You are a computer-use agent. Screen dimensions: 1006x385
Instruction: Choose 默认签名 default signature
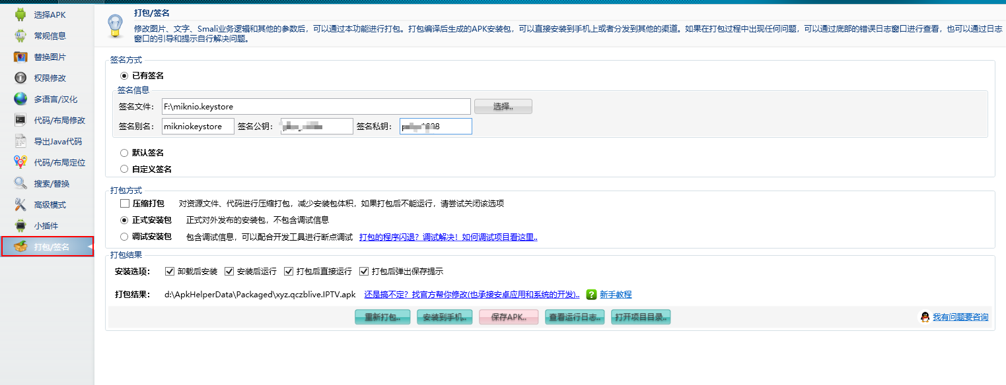[x=124, y=152]
